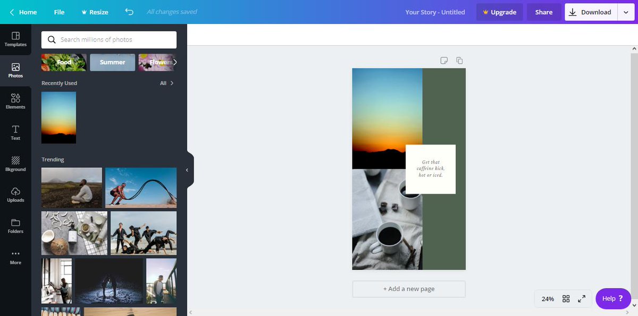Click Add a new page button
This screenshot has height=316, width=638.
tap(409, 289)
